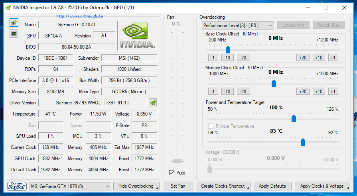
Task: Click the NVIDIA logo image
Action: [137, 36]
